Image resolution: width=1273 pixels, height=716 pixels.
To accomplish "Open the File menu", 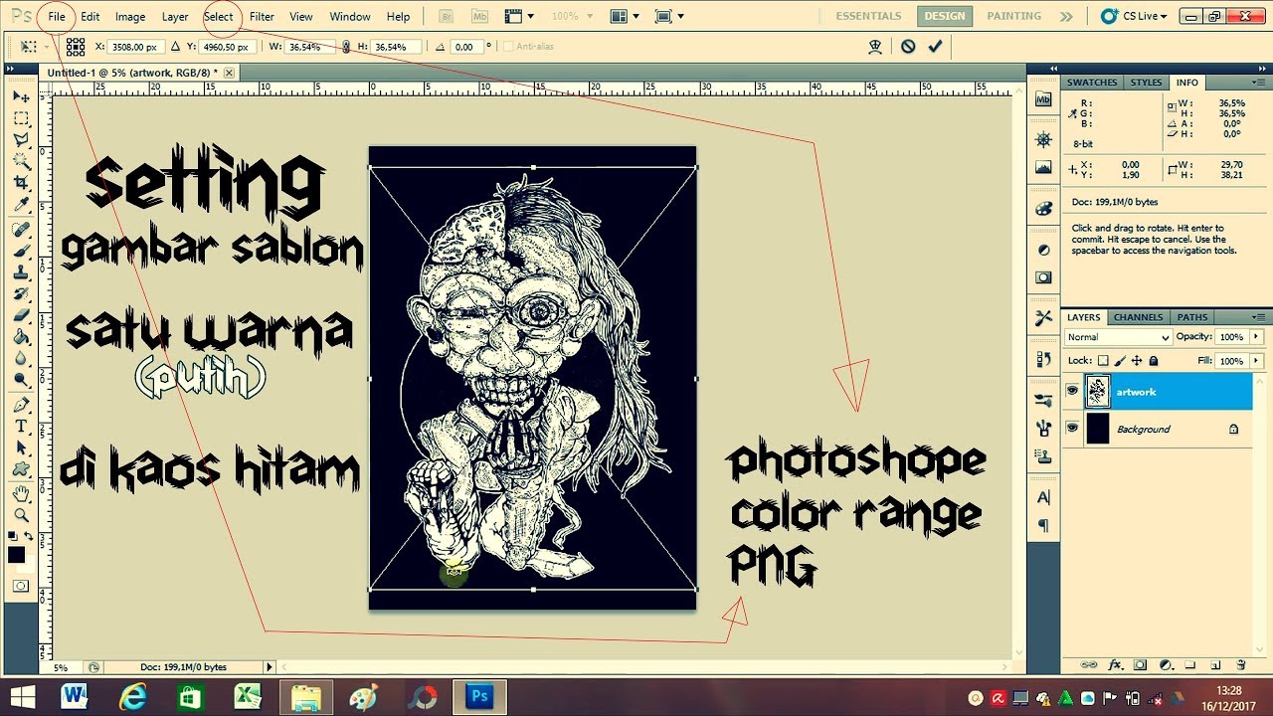I will coord(57,17).
